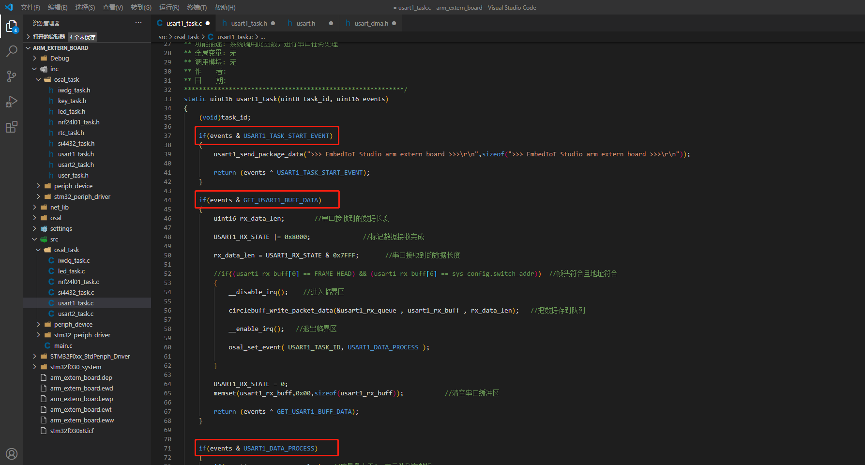Viewport: 865px width, 465px height.
Task: Open nrf24l01_task.c in src folder
Action: pyautogui.click(x=78, y=282)
